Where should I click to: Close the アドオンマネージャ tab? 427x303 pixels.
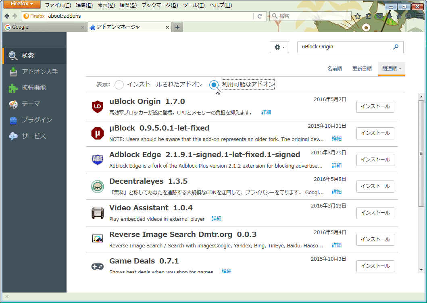[x=167, y=27]
